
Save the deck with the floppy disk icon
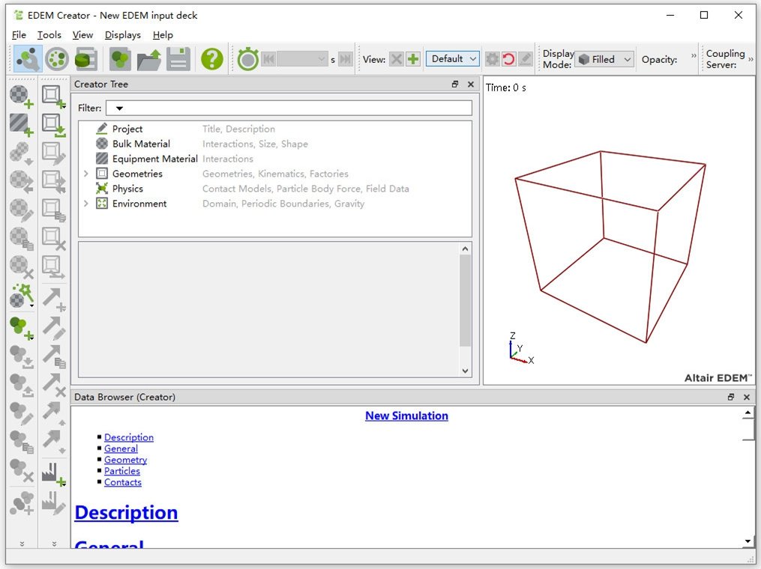[x=178, y=59]
